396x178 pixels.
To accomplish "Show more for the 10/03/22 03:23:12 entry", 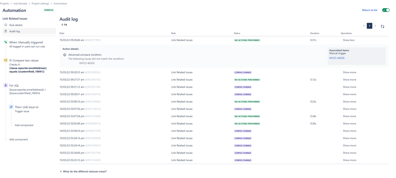I will click(350, 160).
